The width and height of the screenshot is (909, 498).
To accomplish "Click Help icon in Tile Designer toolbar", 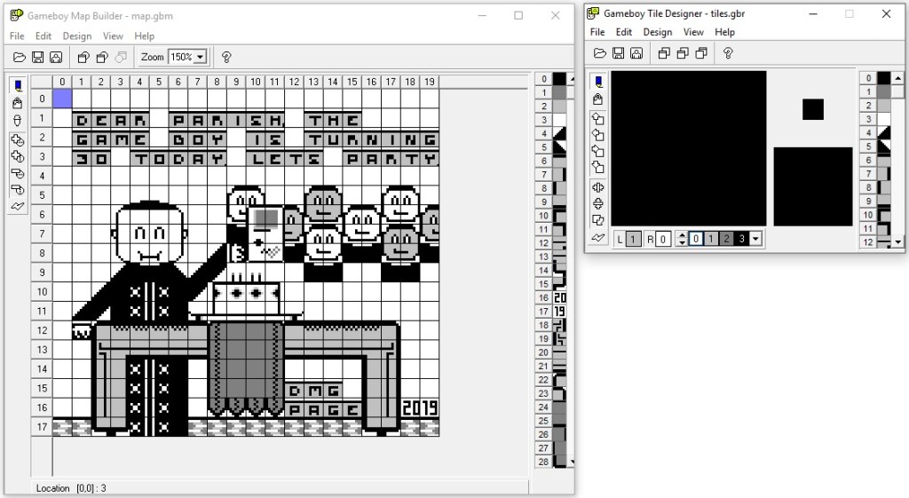I will 728,53.
